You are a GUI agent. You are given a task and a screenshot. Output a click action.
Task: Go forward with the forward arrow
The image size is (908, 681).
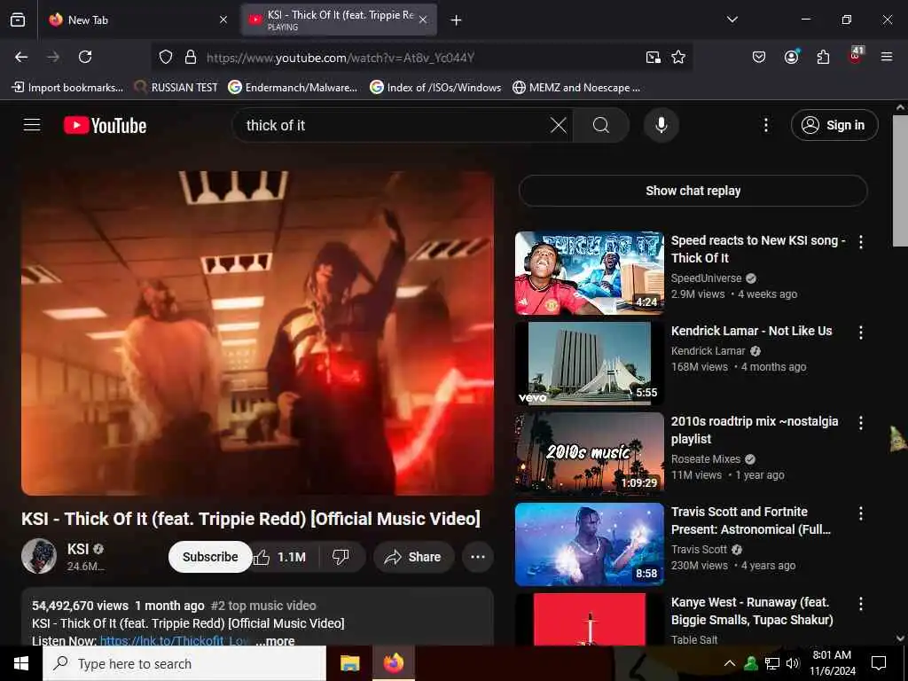(x=53, y=57)
